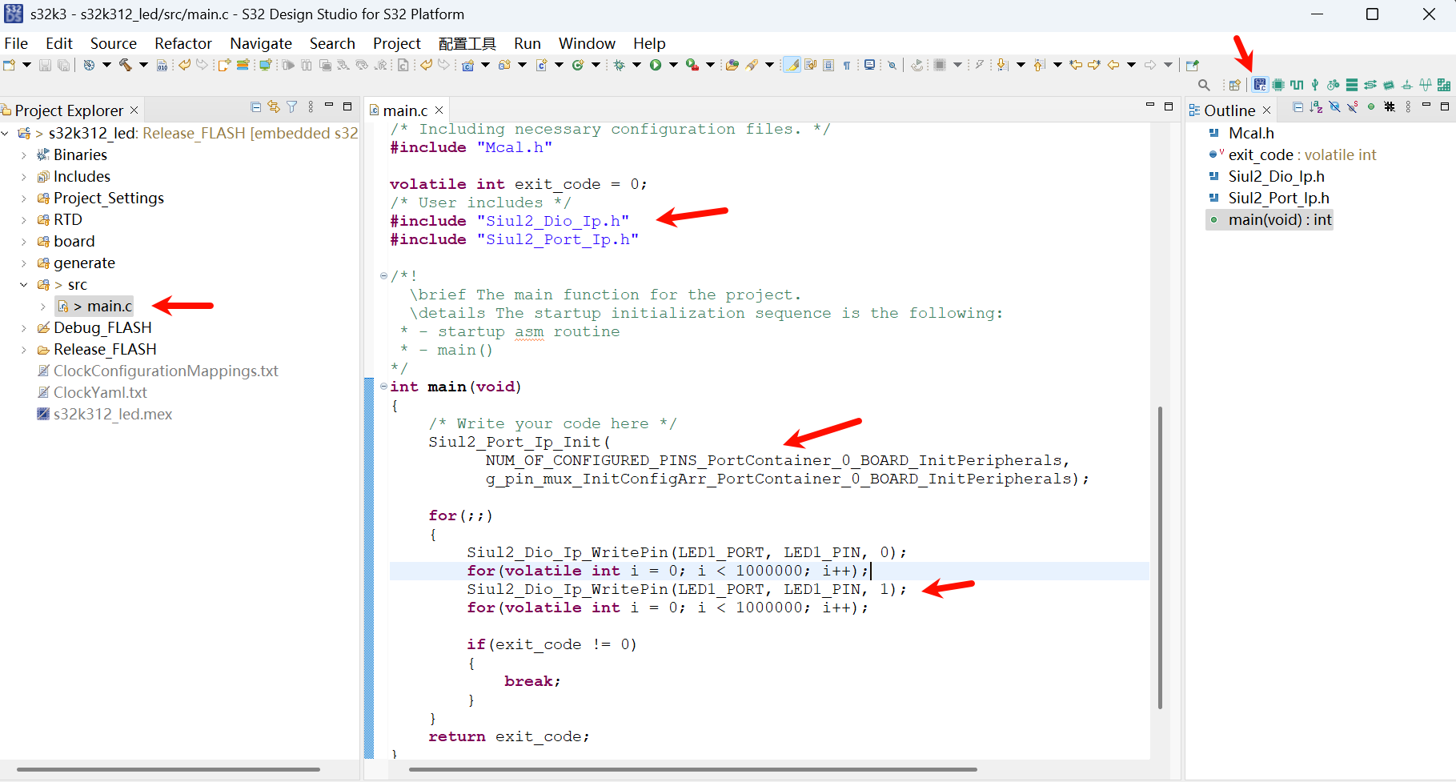
Task: Click the Save toolbar icon
Action: pos(45,65)
